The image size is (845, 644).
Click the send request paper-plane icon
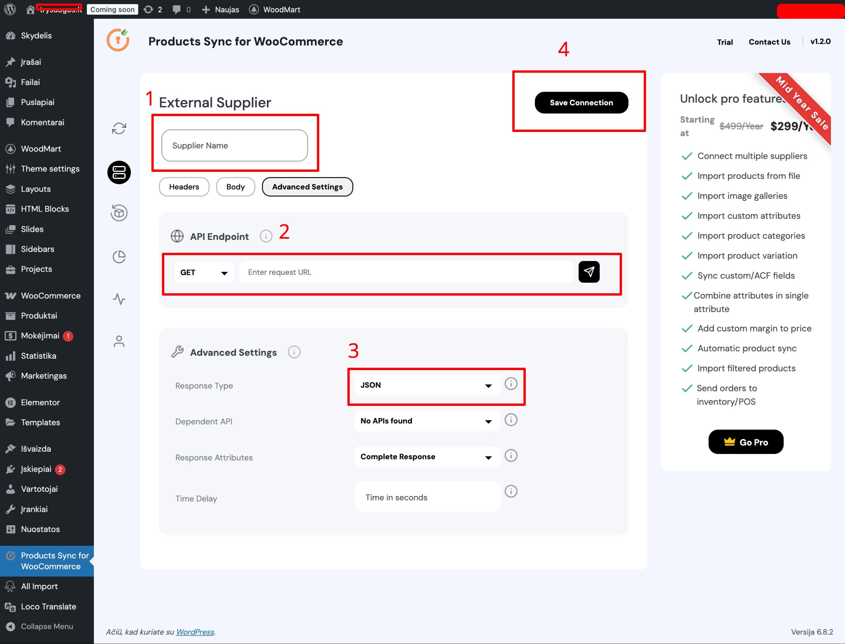point(589,272)
